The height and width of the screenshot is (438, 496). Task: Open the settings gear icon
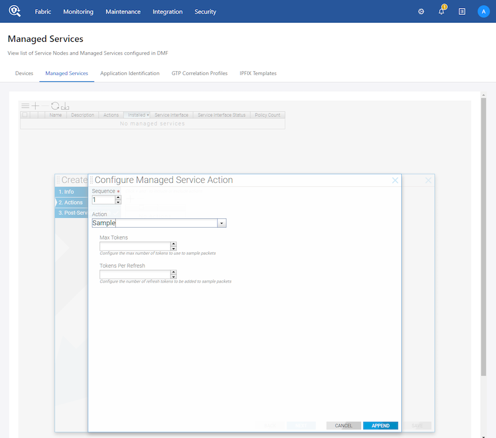pyautogui.click(x=421, y=11)
